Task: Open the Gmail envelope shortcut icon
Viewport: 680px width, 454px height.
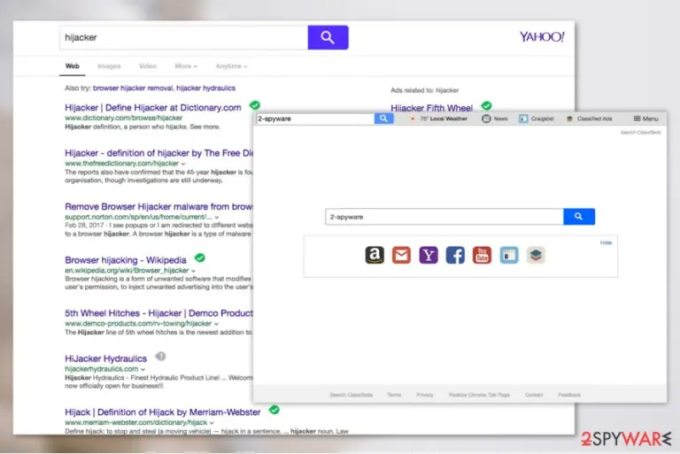Action: pyautogui.click(x=401, y=255)
